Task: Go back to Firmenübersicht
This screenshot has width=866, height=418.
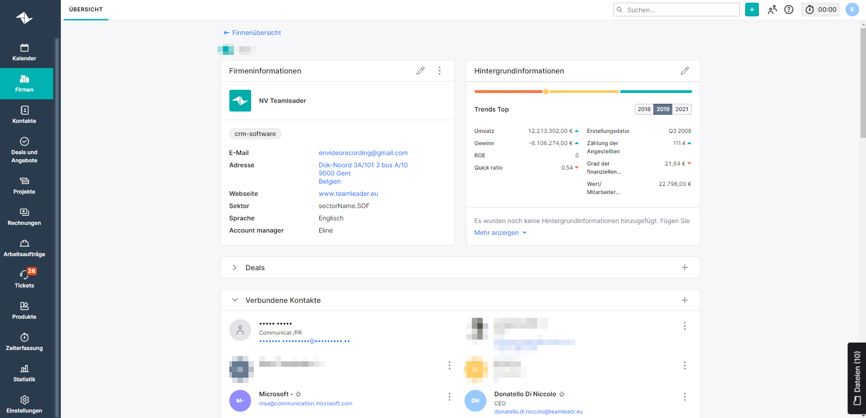Action: pyautogui.click(x=252, y=33)
